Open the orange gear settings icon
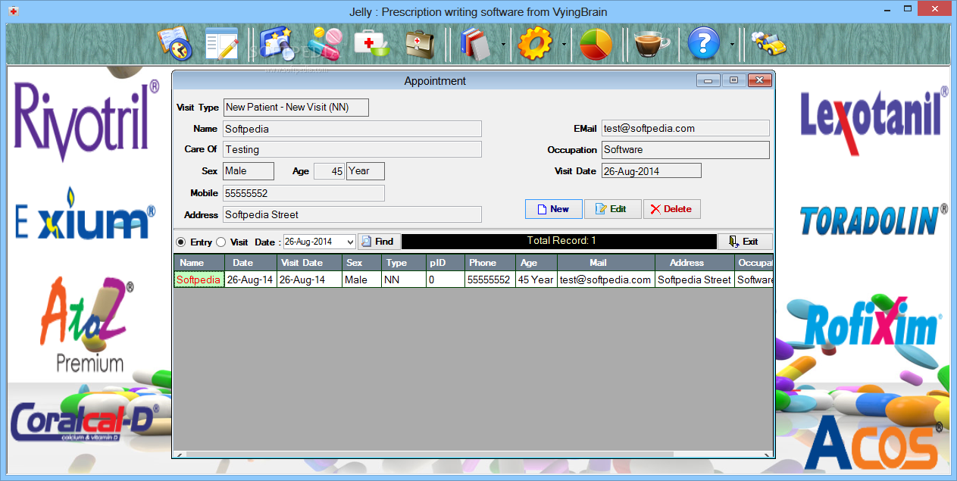 [536, 43]
